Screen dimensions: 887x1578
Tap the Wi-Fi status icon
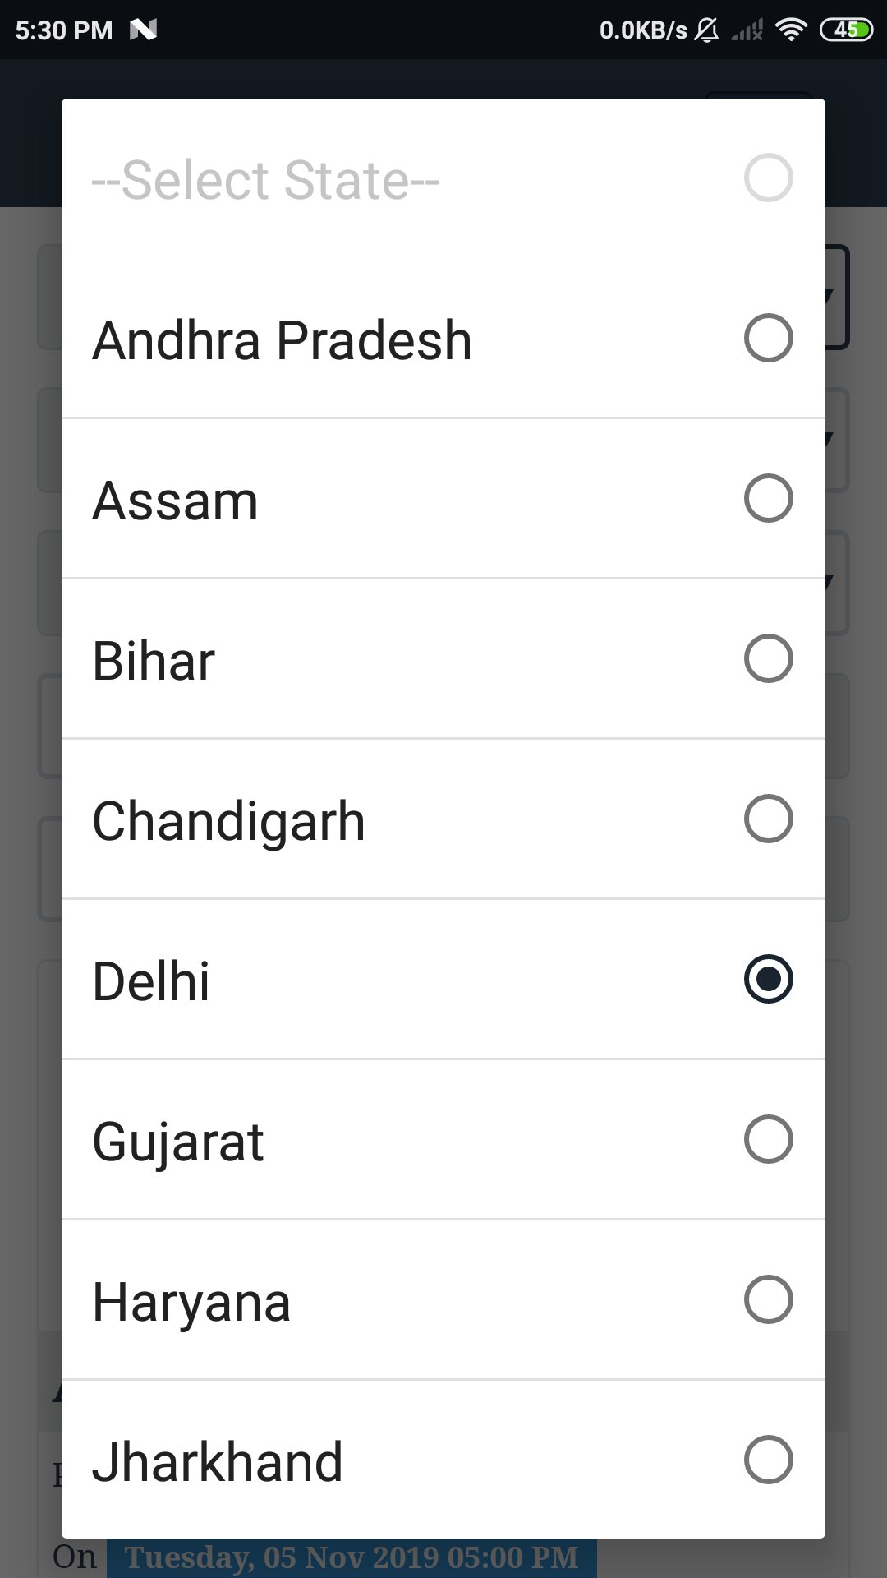coord(791,30)
